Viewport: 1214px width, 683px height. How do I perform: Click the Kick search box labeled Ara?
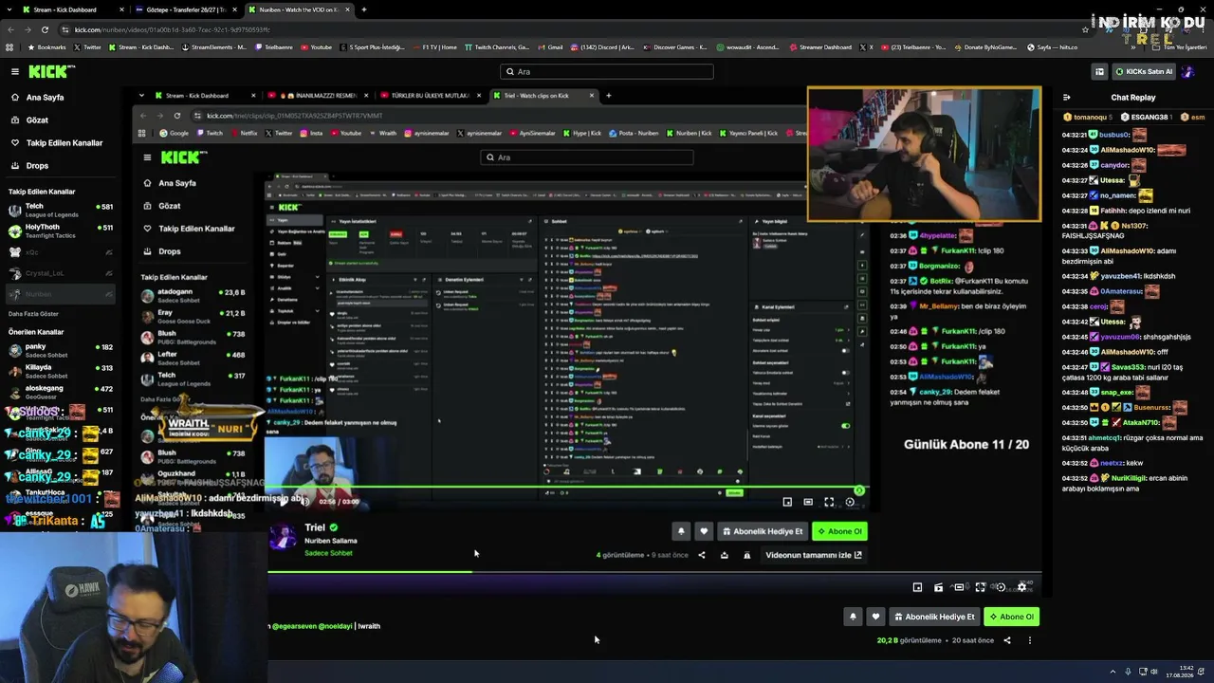(607, 71)
